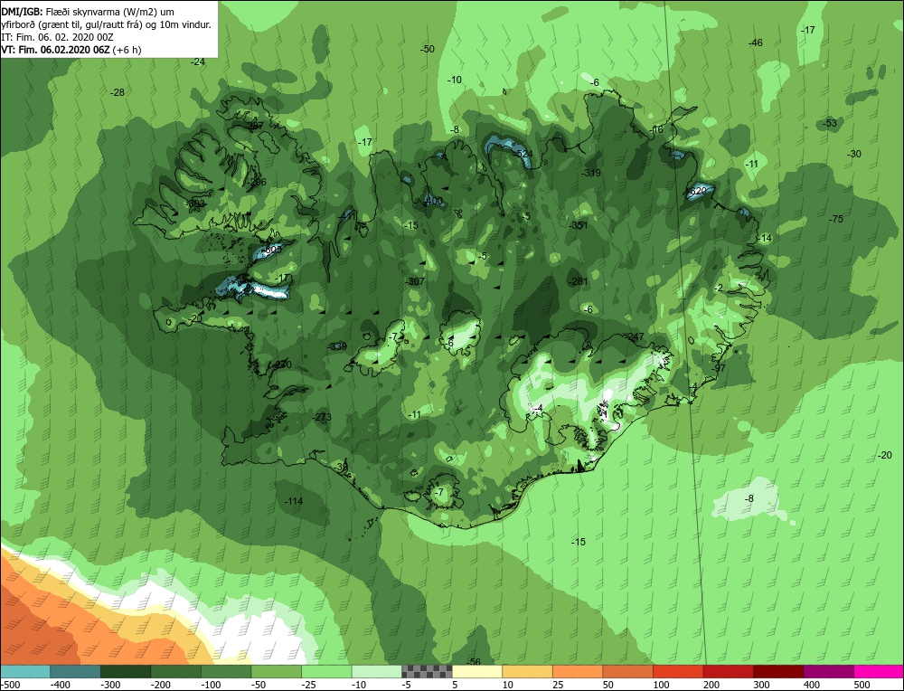Click the 'DMI/IGB:' title in the legend box
The image size is (904, 691).
pyautogui.click(x=22, y=12)
